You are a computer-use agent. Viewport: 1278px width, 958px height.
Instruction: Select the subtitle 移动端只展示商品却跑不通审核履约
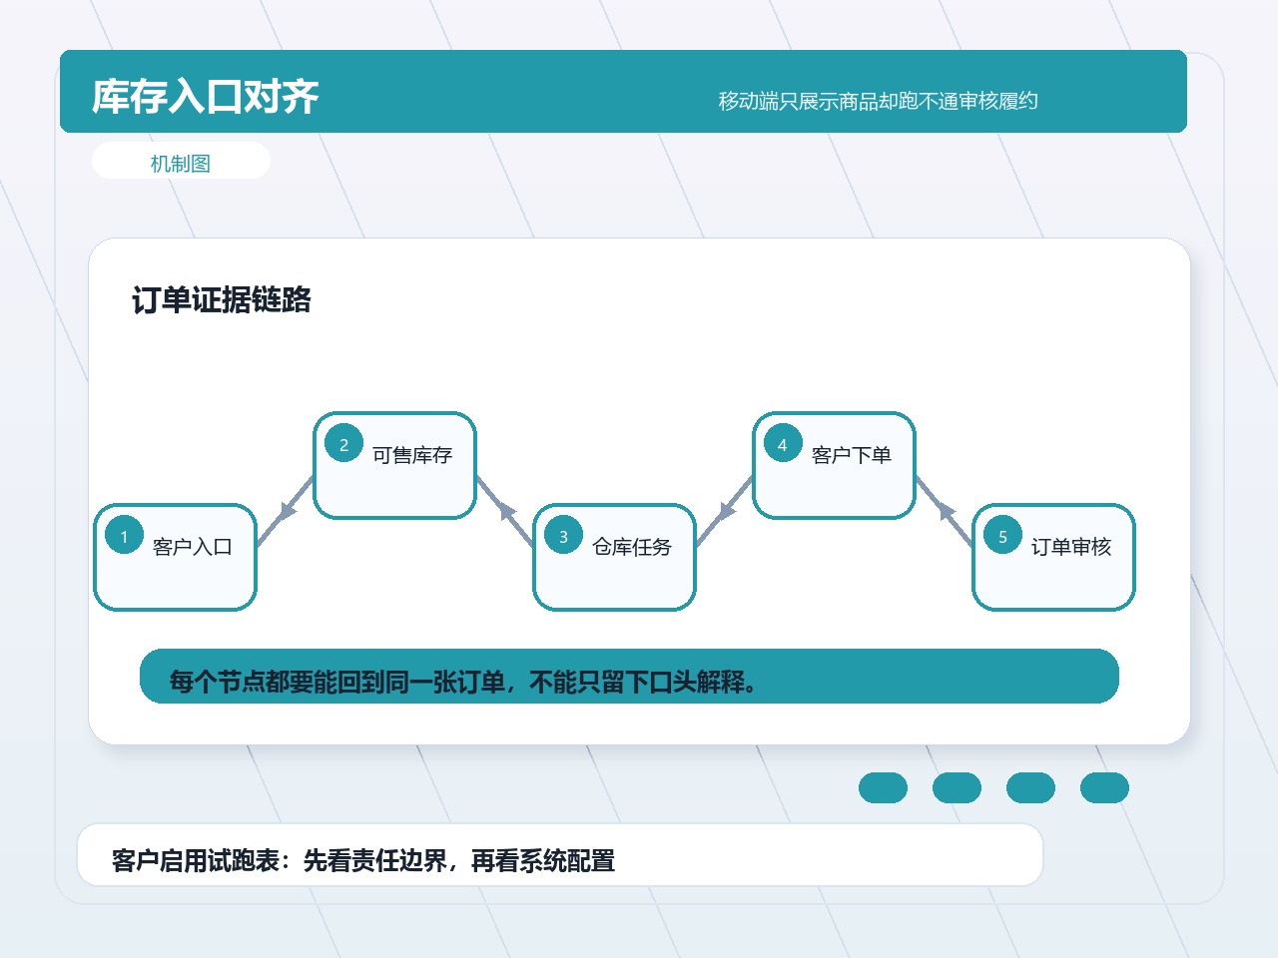pos(878,101)
